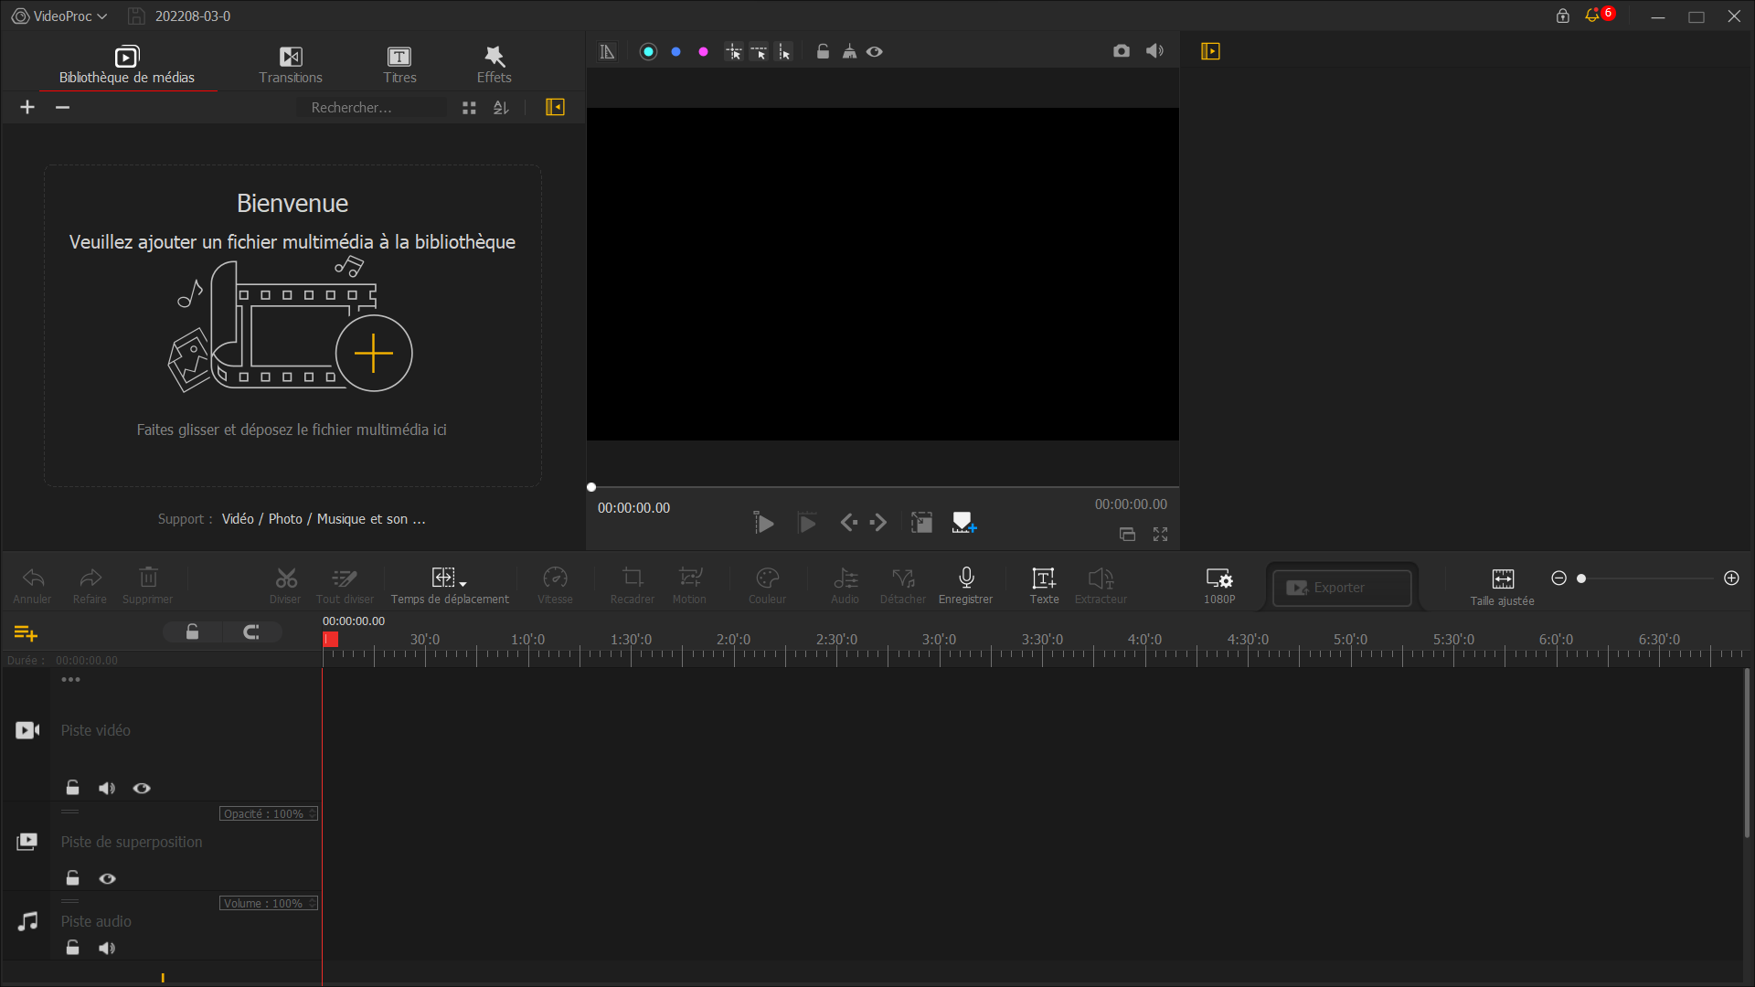Select the Recadrer crop tool
This screenshot has width=1755, height=987.
tap(633, 586)
